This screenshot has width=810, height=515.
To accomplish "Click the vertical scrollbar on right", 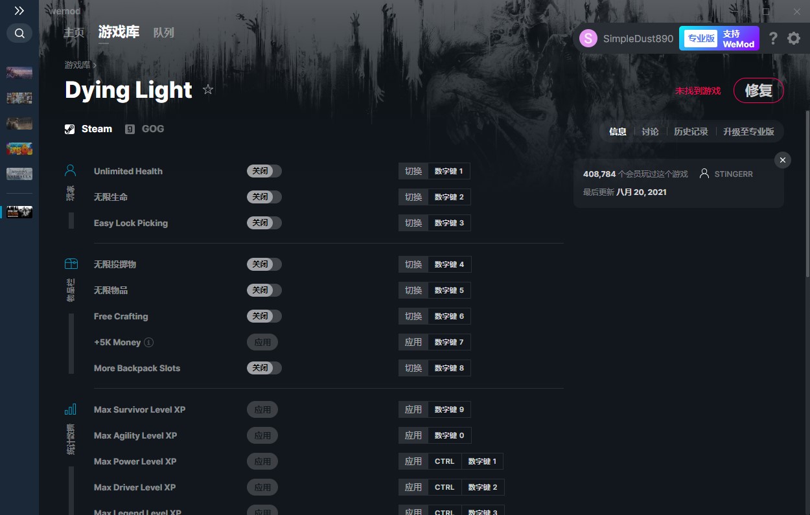I will click(x=807, y=194).
